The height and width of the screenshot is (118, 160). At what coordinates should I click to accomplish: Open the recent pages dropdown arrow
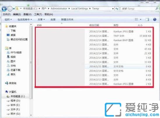pos(14,9)
